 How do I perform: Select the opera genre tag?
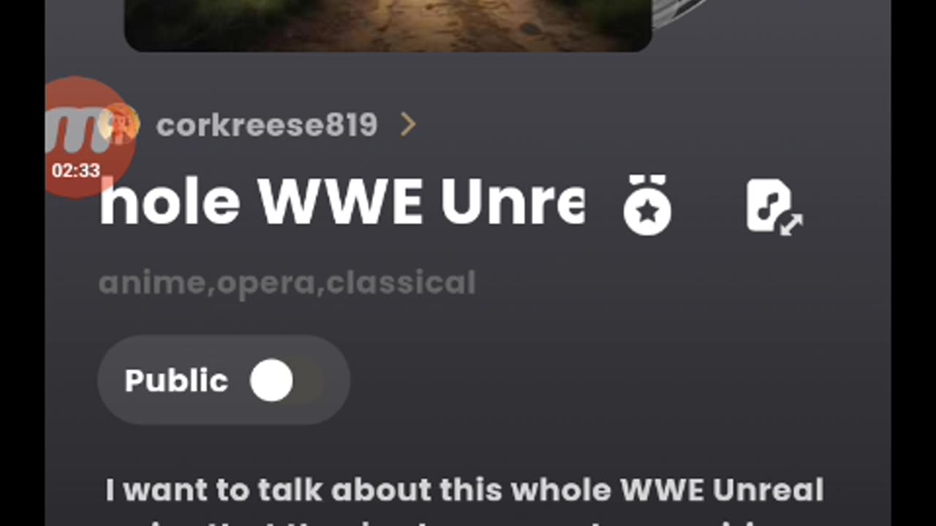[265, 283]
